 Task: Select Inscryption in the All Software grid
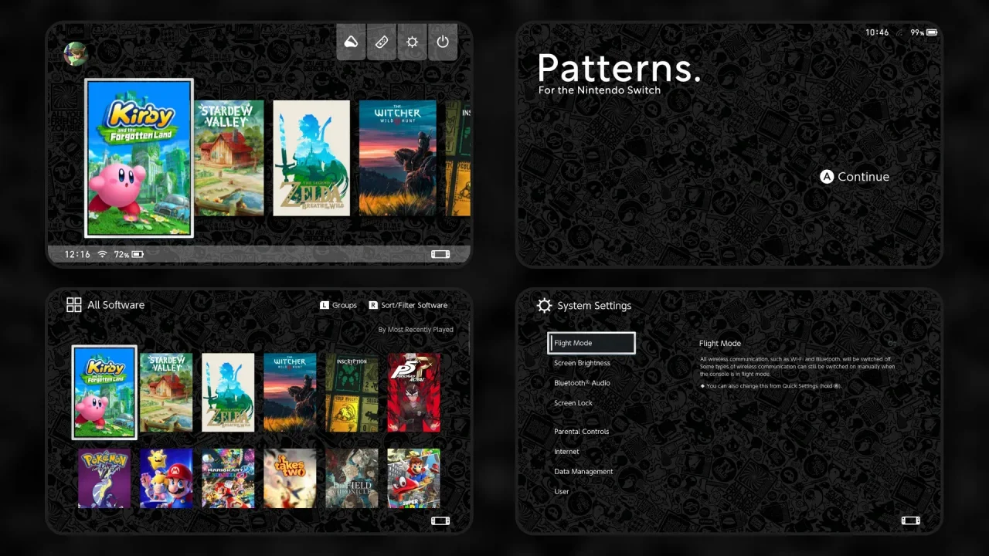[352, 392]
